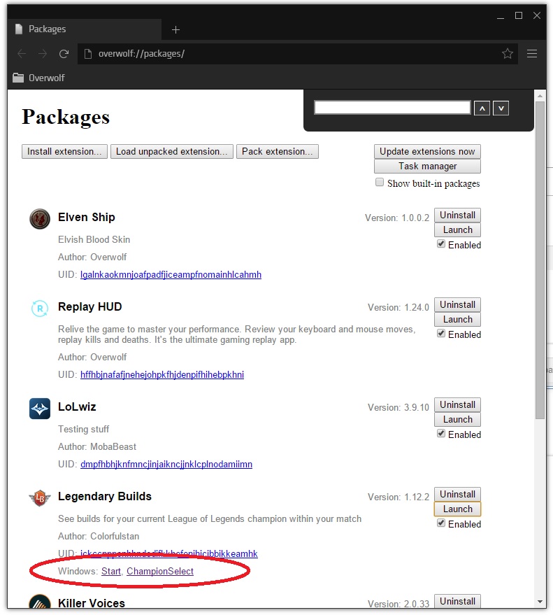Launch the LoLwiz app

pos(457,420)
